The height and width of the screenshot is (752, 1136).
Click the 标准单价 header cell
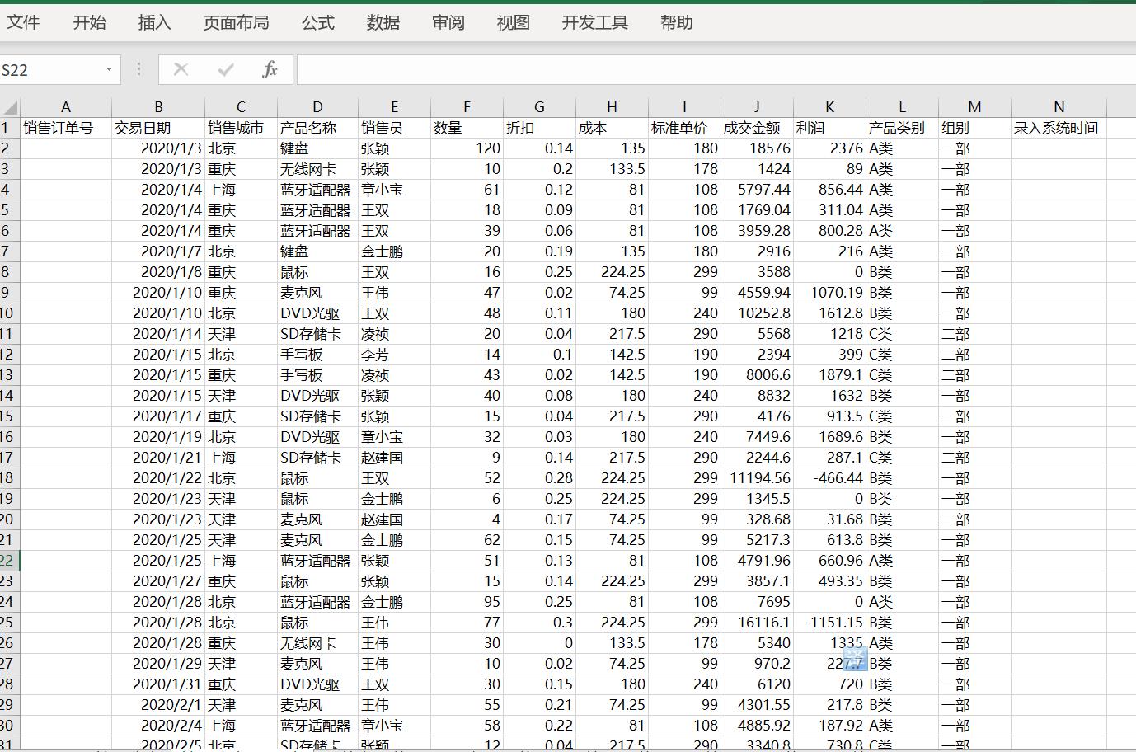(x=684, y=128)
